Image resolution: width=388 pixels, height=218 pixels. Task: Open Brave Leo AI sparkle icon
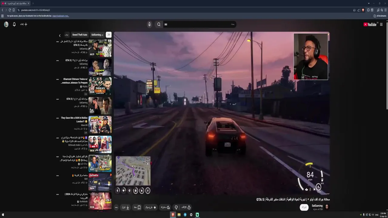382,10
